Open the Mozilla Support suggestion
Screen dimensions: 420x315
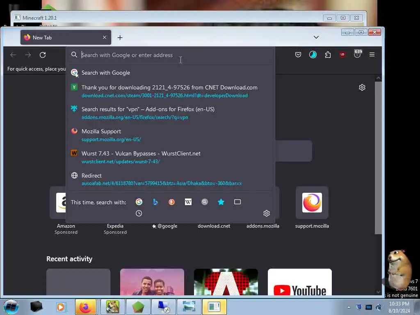point(170,135)
